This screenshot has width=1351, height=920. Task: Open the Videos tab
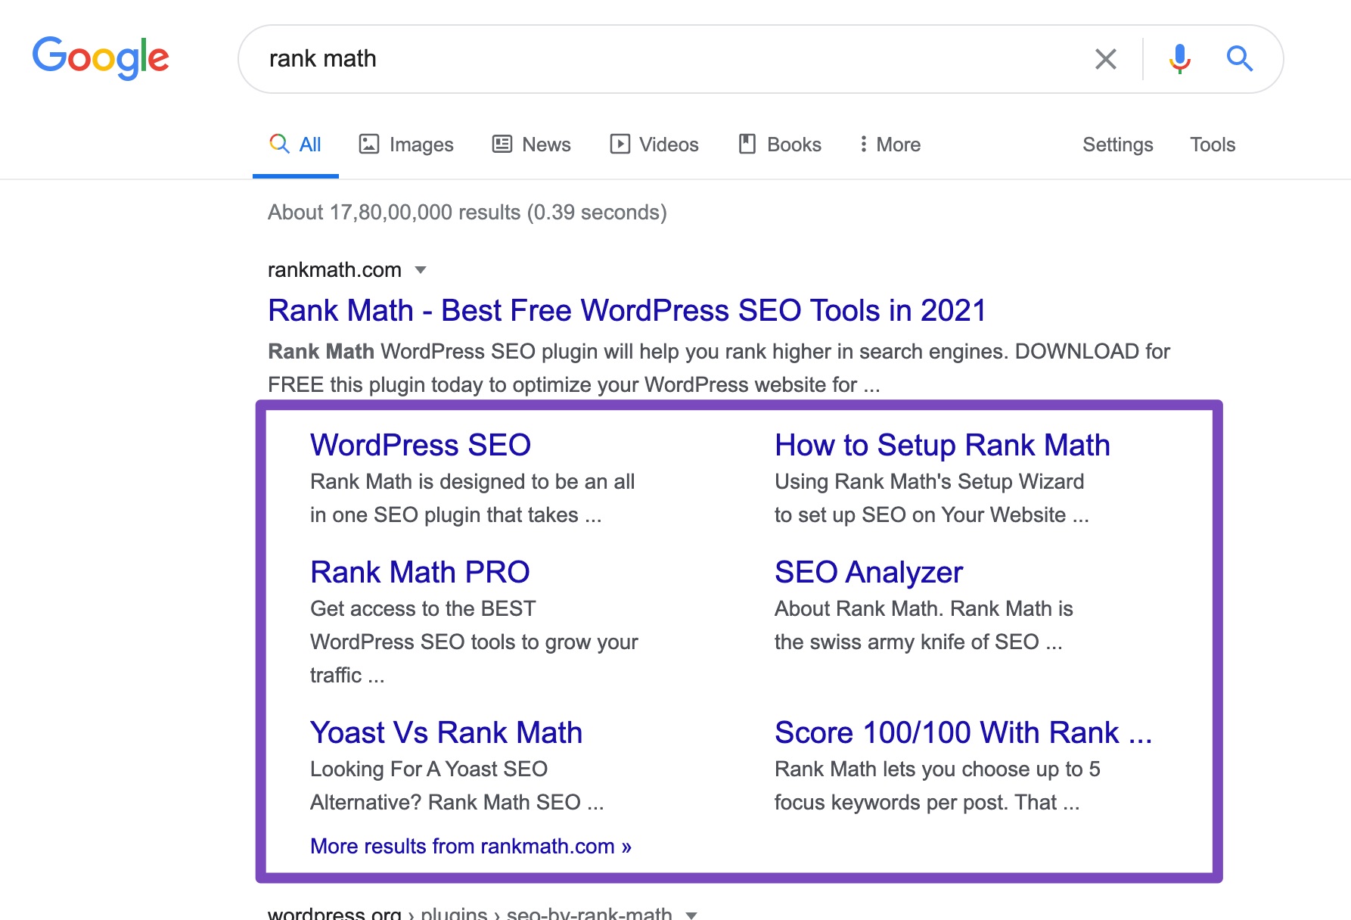[654, 145]
